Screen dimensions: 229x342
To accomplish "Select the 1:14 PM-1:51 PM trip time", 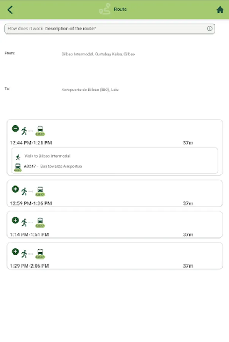I will coord(30,234).
